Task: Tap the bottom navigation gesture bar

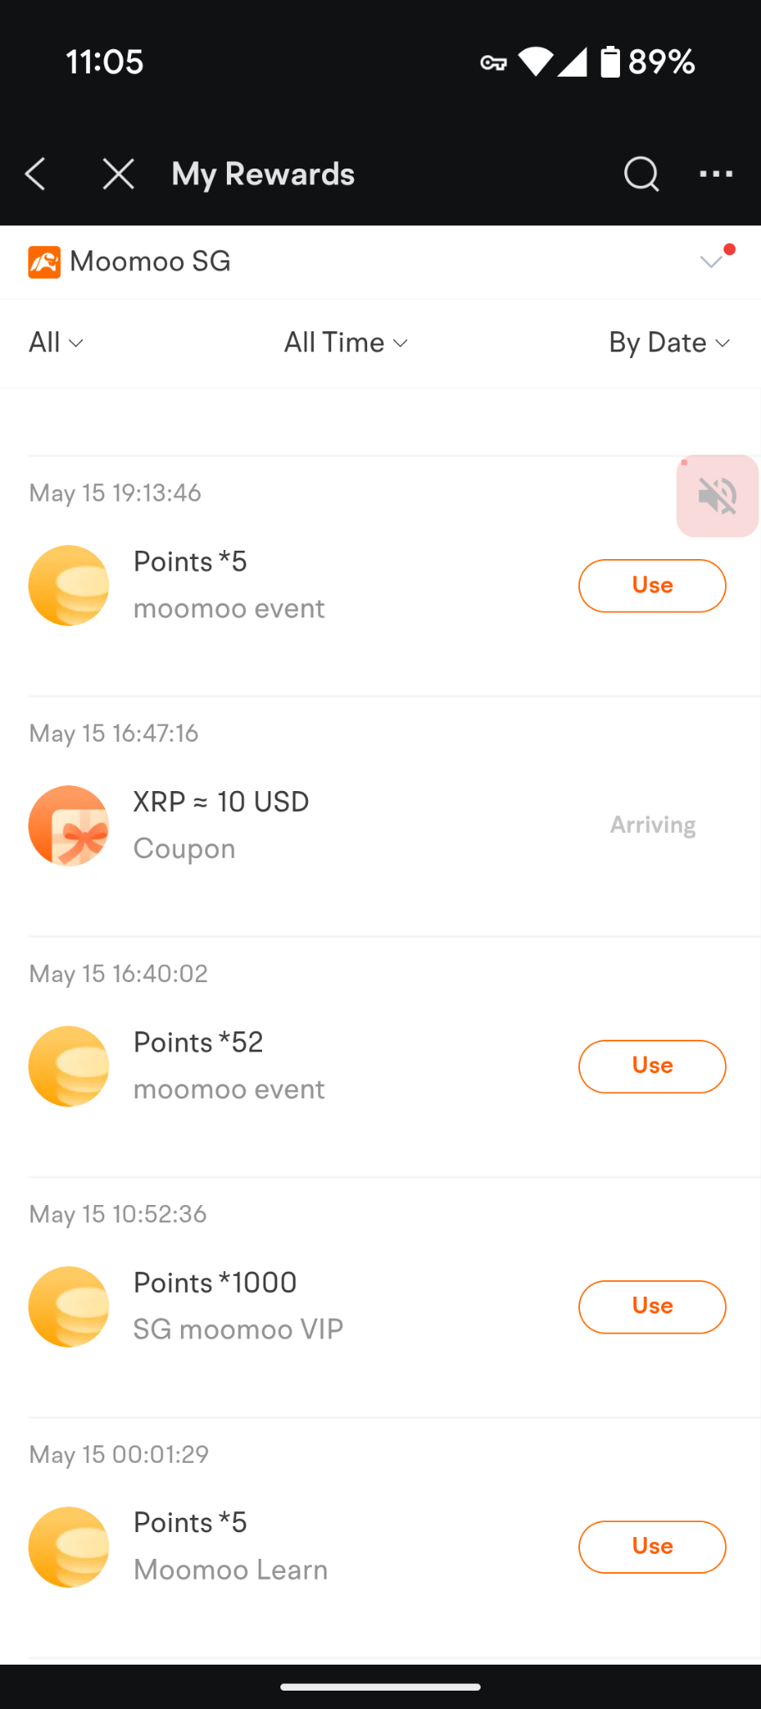Action: [x=380, y=1686]
